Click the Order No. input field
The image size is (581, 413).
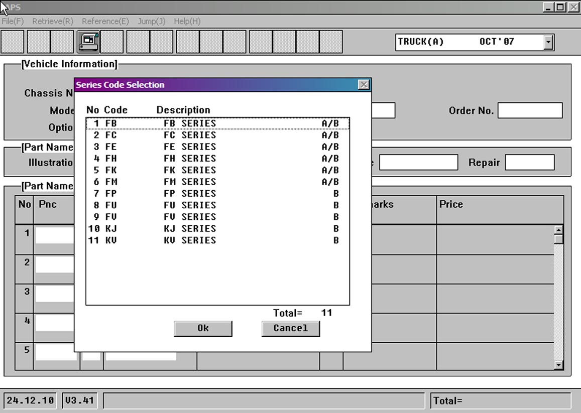pos(530,111)
